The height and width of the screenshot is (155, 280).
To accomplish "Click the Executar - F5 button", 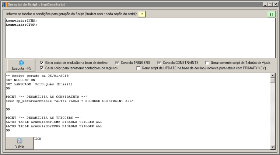I will pyautogui.click(x=21, y=65).
